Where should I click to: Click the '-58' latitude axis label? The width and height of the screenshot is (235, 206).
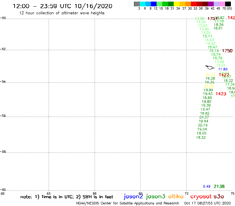(3, 152)
